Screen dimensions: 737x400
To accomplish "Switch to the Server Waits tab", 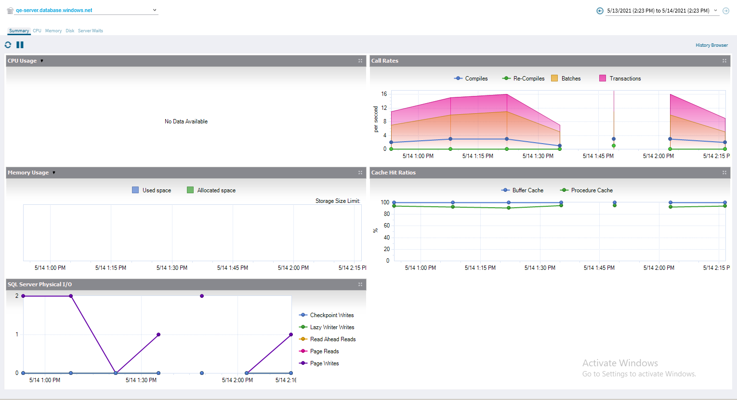I will click(91, 31).
